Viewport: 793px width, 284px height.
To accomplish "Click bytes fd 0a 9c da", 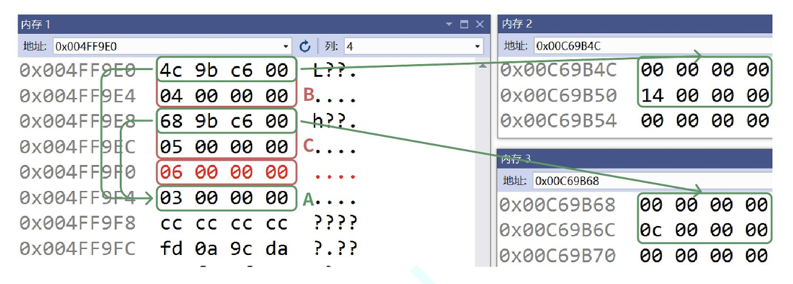I will (x=224, y=248).
